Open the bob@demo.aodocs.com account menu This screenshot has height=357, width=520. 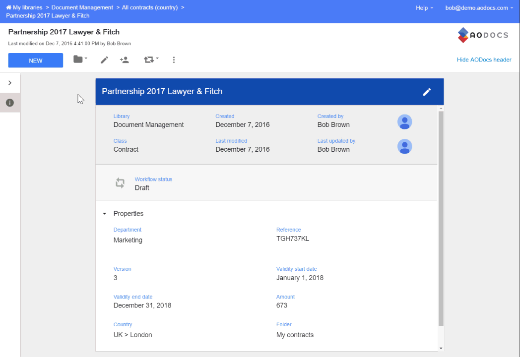coord(479,7)
